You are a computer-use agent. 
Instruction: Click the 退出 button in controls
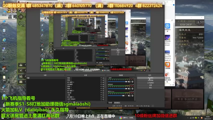[150, 88]
